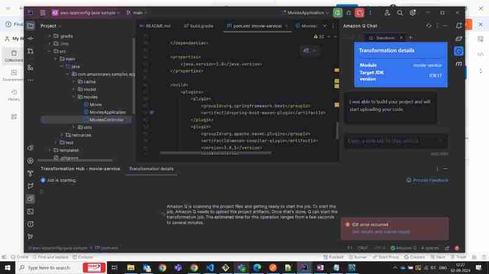Open the Terminal tool window icon

pyautogui.click(x=30, y=212)
